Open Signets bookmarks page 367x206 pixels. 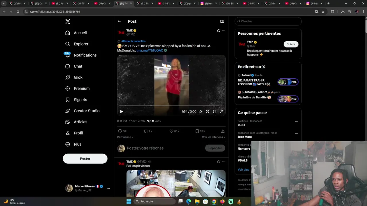(76, 100)
